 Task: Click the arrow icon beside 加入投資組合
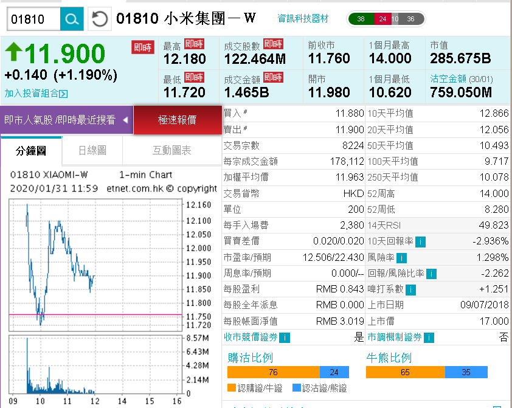(64, 94)
